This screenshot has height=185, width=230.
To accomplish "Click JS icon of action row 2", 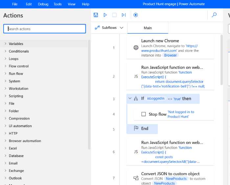I will tap(136, 77).
